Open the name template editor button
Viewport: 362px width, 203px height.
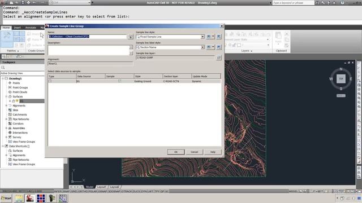point(131,37)
